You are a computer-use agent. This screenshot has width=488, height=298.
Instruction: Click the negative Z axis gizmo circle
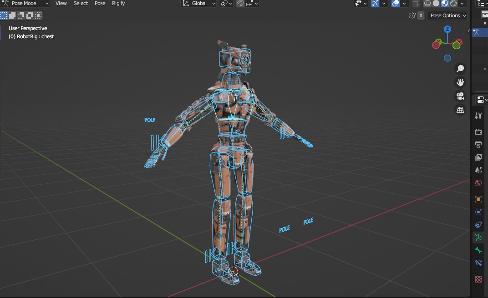click(447, 58)
